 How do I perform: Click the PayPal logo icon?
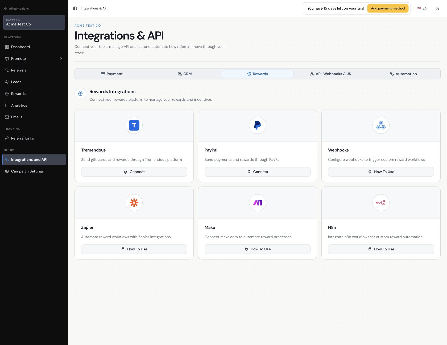(x=258, y=125)
